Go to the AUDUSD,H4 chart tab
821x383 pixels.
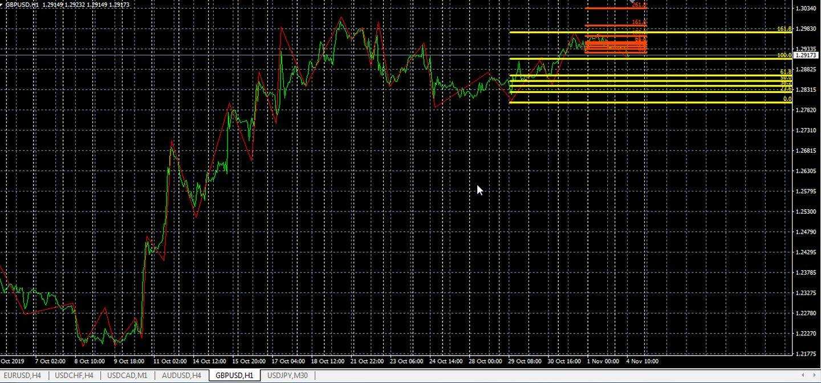[x=181, y=375]
